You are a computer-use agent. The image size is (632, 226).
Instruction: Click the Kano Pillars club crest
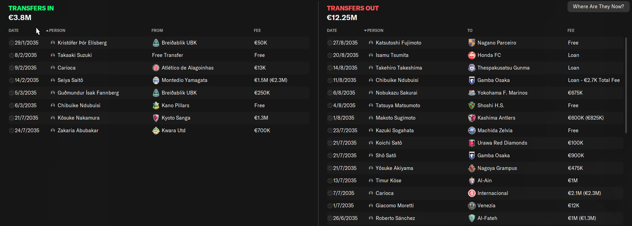pyautogui.click(x=156, y=105)
